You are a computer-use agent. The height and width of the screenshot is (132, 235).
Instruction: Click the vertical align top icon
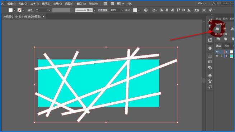(x=178, y=10)
